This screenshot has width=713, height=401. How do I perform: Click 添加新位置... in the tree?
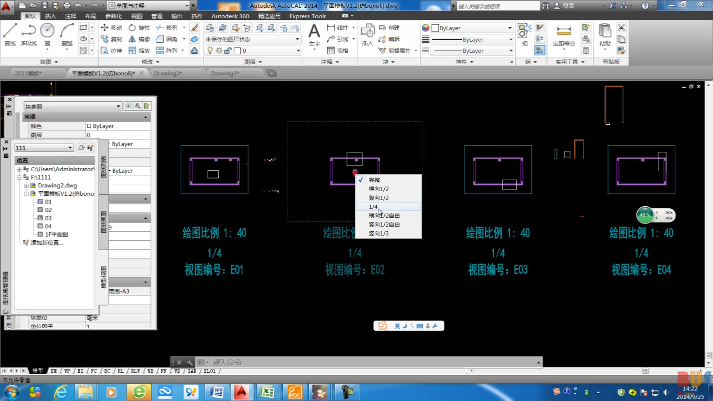click(x=47, y=243)
